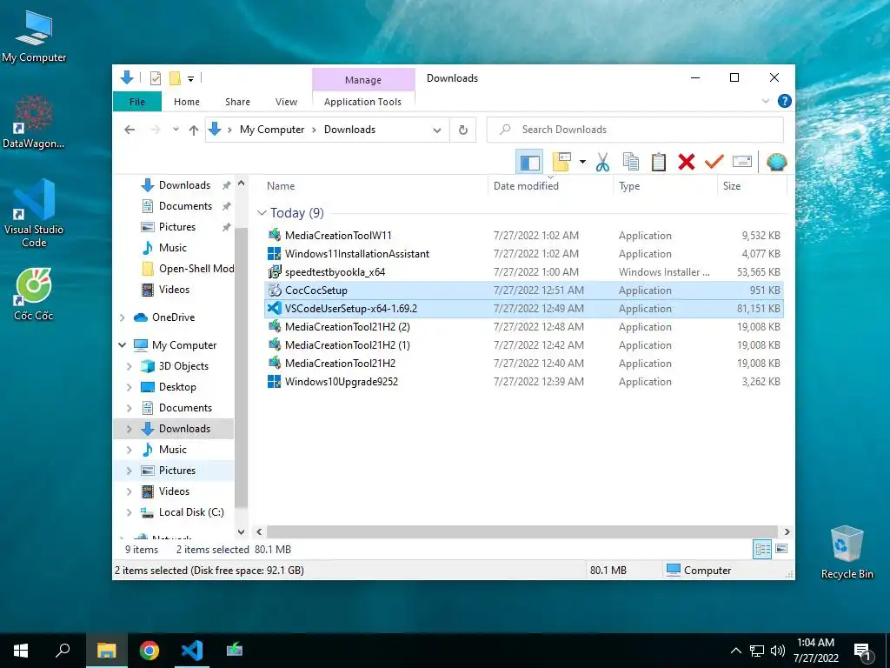Click the New Folder quick access icon
Image resolution: width=890 pixels, height=668 pixels.
[175, 78]
